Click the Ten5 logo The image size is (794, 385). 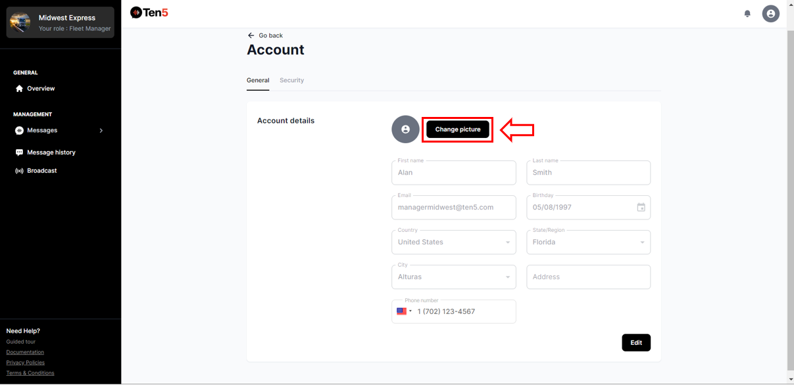click(149, 12)
